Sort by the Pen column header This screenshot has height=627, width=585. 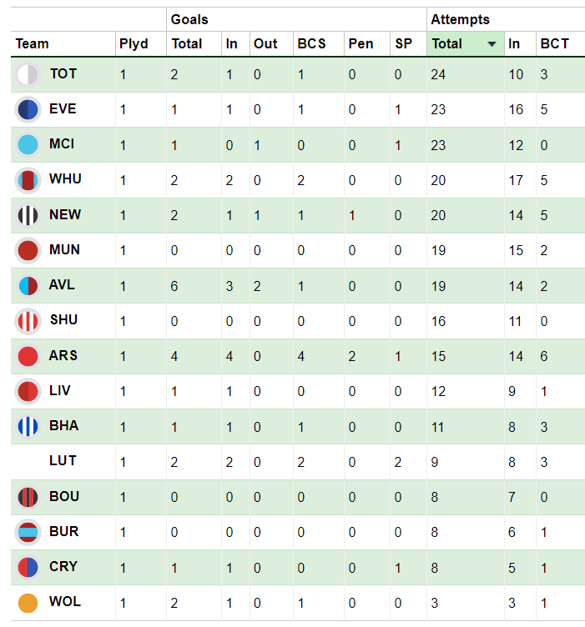click(361, 43)
